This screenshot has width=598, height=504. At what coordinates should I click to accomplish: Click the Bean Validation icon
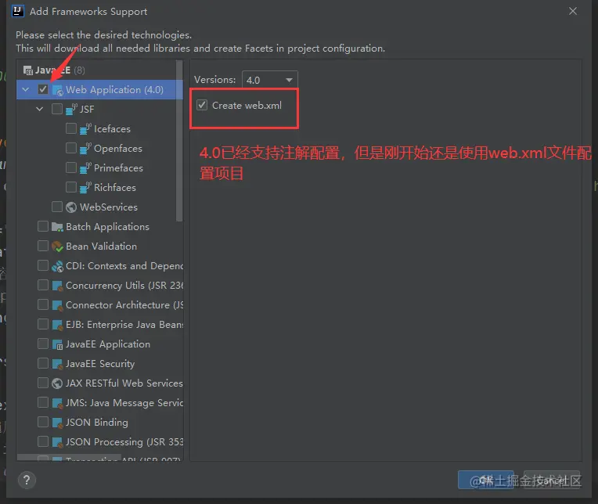coord(57,247)
